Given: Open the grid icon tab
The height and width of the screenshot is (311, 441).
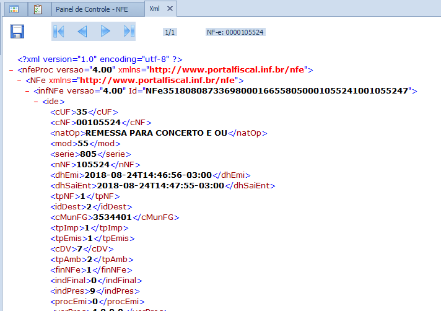Looking at the screenshot, I should pos(14,9).
